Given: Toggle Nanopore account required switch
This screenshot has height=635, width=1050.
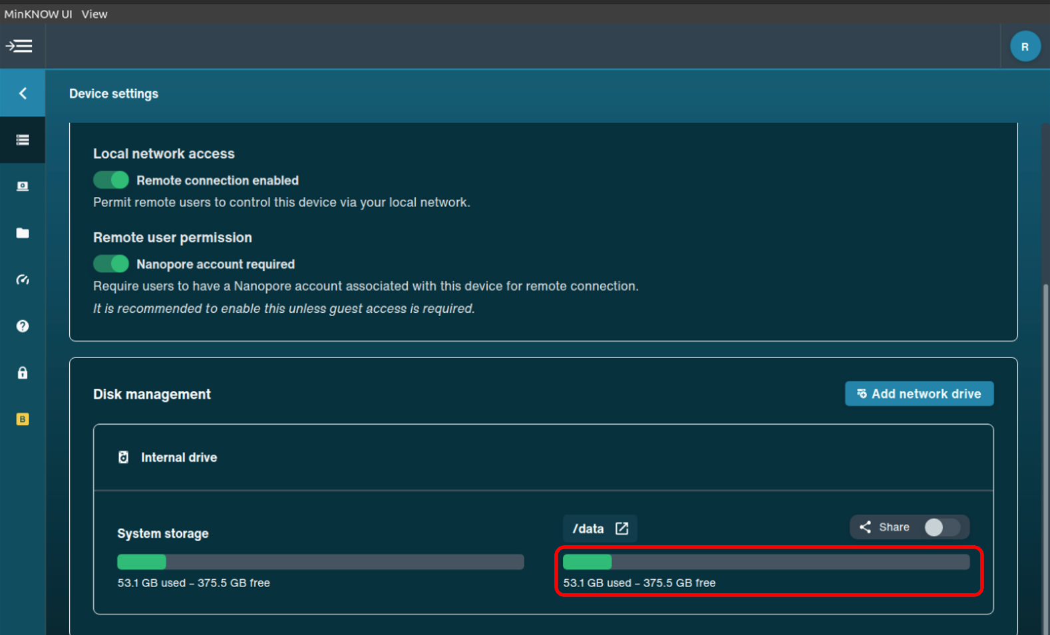Looking at the screenshot, I should [x=111, y=264].
